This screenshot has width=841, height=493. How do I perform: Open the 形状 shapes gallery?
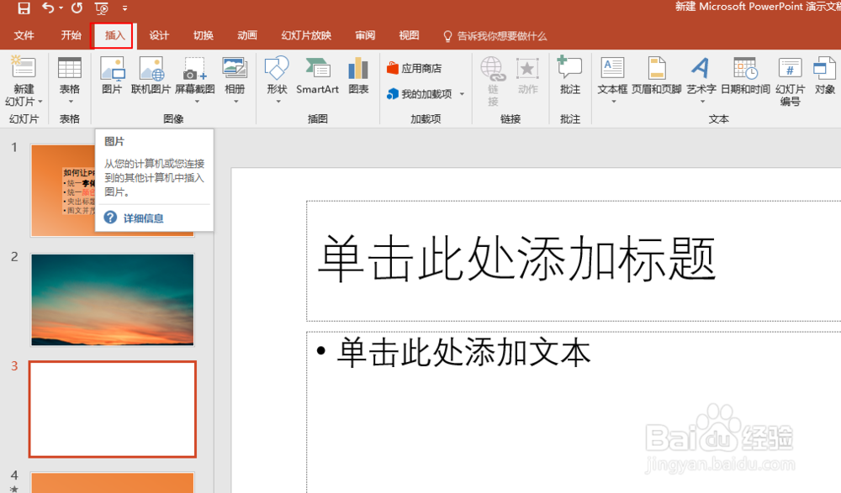278,81
